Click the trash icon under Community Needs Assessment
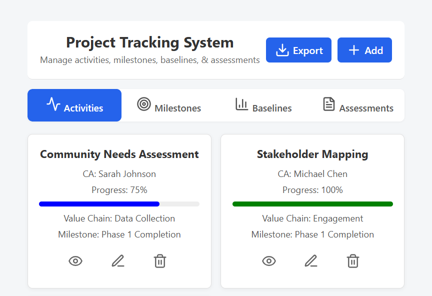 160,261
